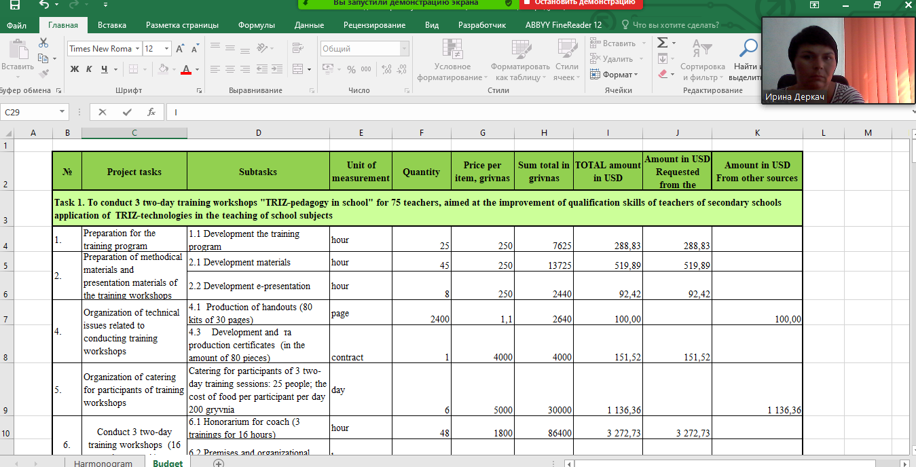916x467 pixels.
Task: Open the Формулы ribbon tab
Action: tap(256, 25)
